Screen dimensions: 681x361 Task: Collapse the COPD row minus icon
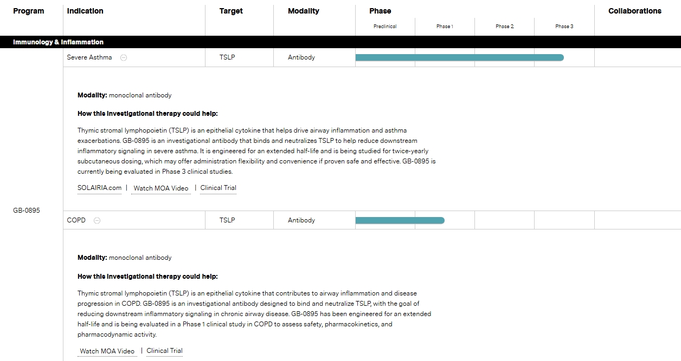click(97, 220)
